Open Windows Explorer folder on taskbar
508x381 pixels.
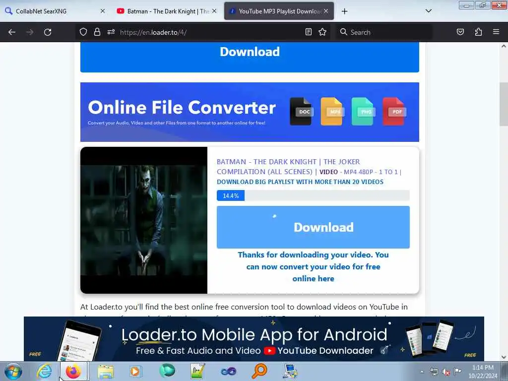coord(106,371)
